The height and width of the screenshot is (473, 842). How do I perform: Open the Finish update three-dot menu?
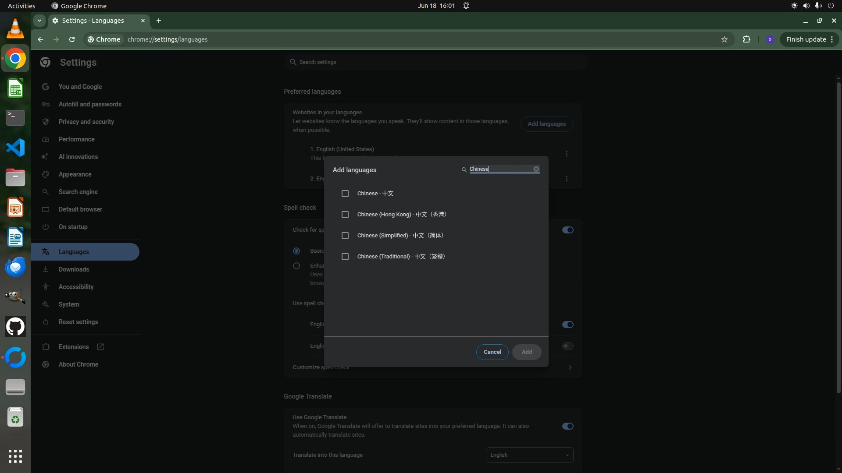pos(832,39)
